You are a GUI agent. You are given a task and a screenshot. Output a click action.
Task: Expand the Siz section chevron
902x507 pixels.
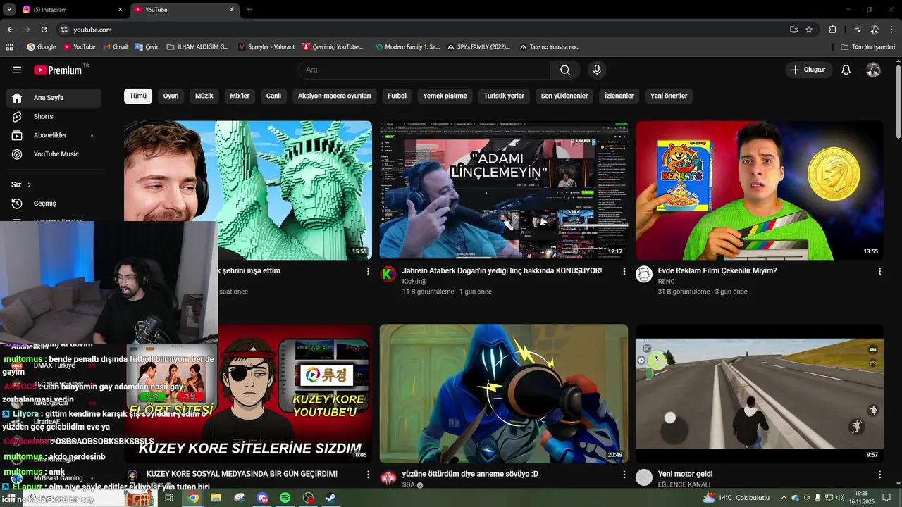pos(29,184)
